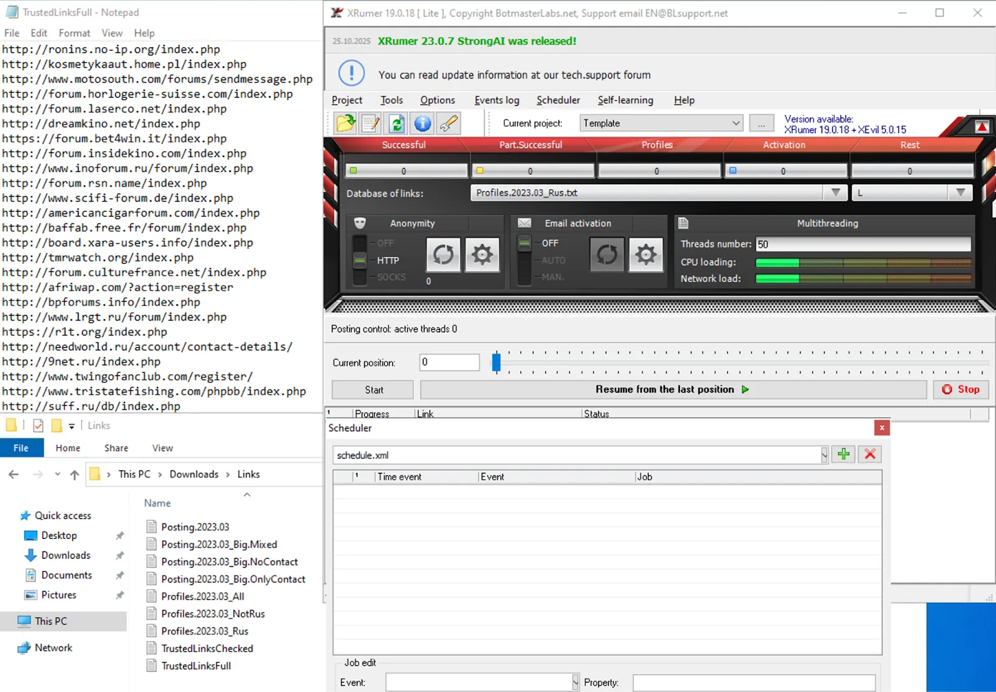Click the refresh icon in the toolbar
This screenshot has width=996, height=692.
pyautogui.click(x=397, y=123)
